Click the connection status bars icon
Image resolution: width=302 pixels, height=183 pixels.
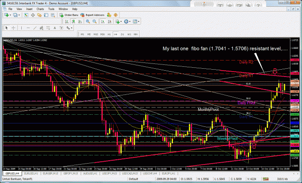266,179
